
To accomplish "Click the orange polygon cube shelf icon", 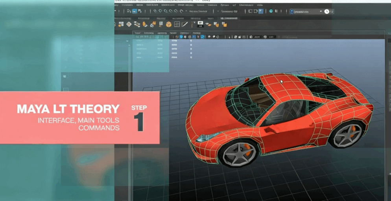I will [x=168, y=24].
